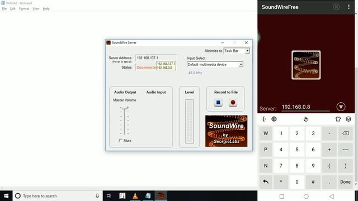
Task: Click the Notepad taskbar icon
Action: (x=148, y=196)
